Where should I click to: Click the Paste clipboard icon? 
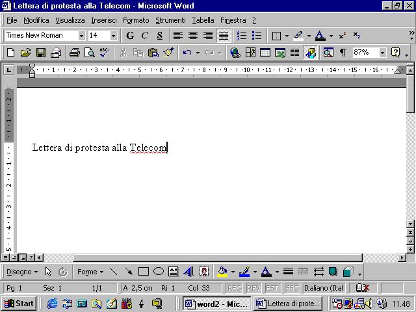click(x=153, y=53)
